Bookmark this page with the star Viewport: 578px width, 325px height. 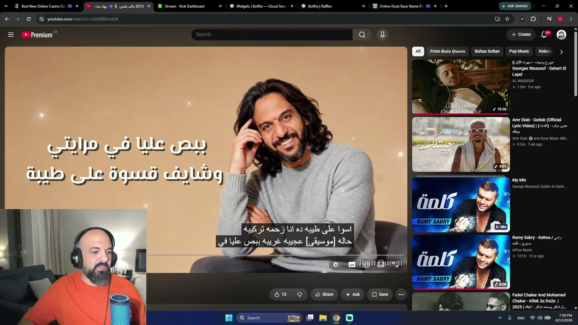pos(507,19)
